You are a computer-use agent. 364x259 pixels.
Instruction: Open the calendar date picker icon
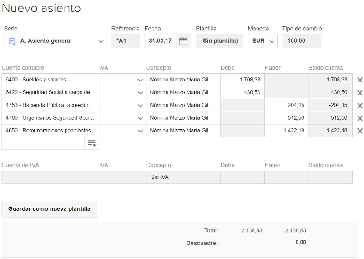coord(183,41)
